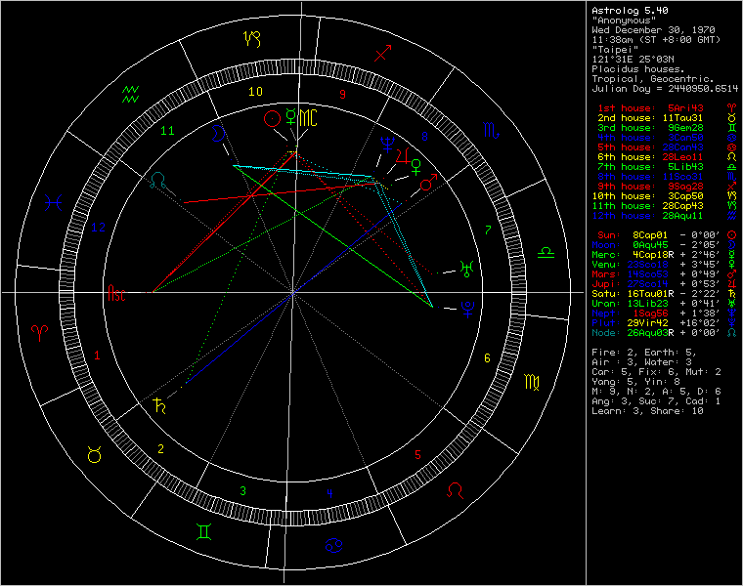Click the "10th house: 3Cap50" sidebar row

pos(665,196)
